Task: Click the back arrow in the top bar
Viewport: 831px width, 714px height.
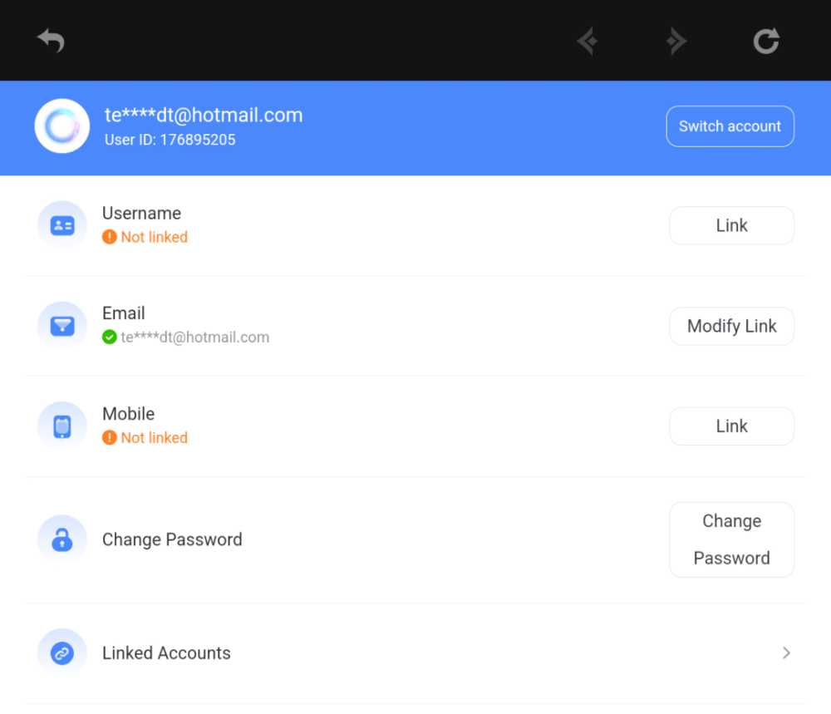Action: tap(51, 40)
